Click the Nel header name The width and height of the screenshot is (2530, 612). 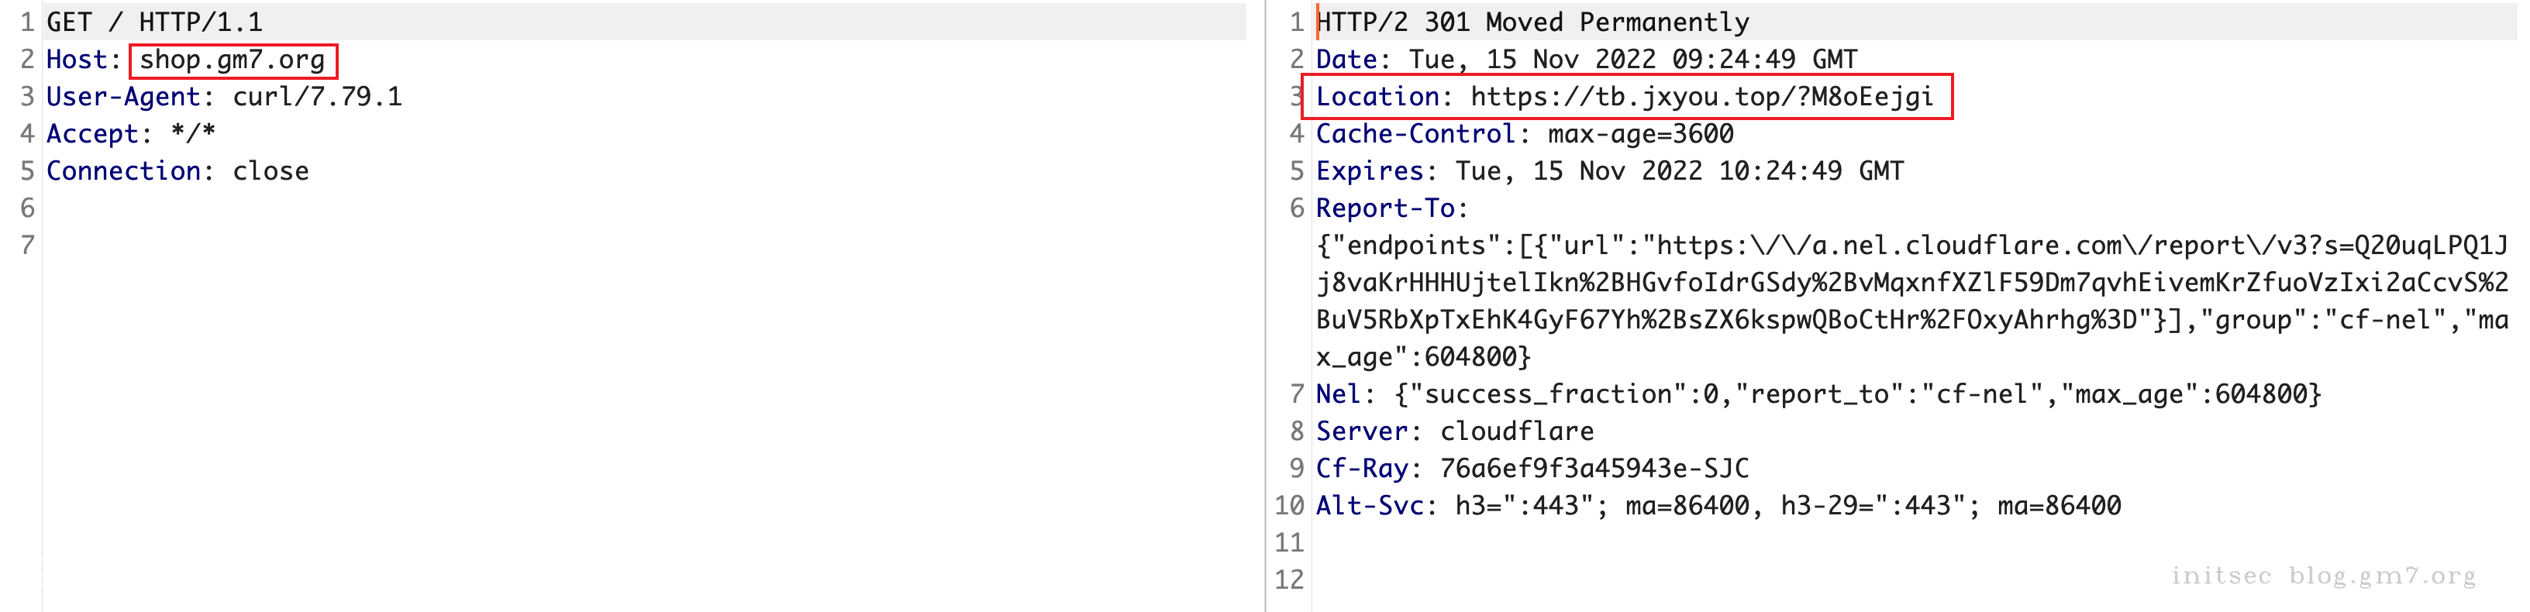[1338, 394]
